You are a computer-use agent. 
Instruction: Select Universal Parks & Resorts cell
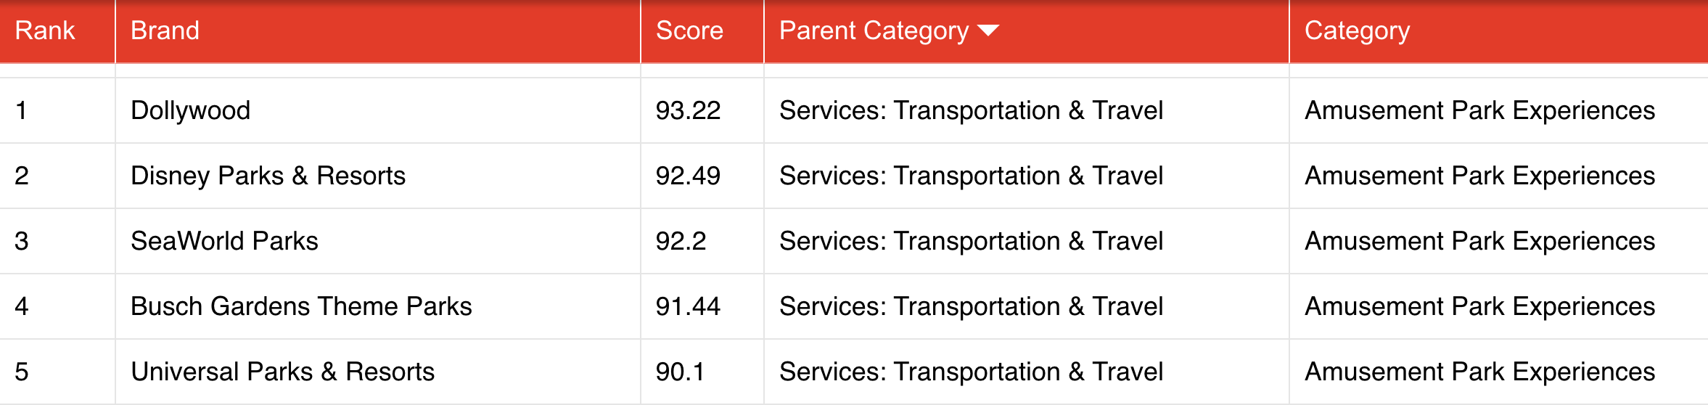point(282,372)
